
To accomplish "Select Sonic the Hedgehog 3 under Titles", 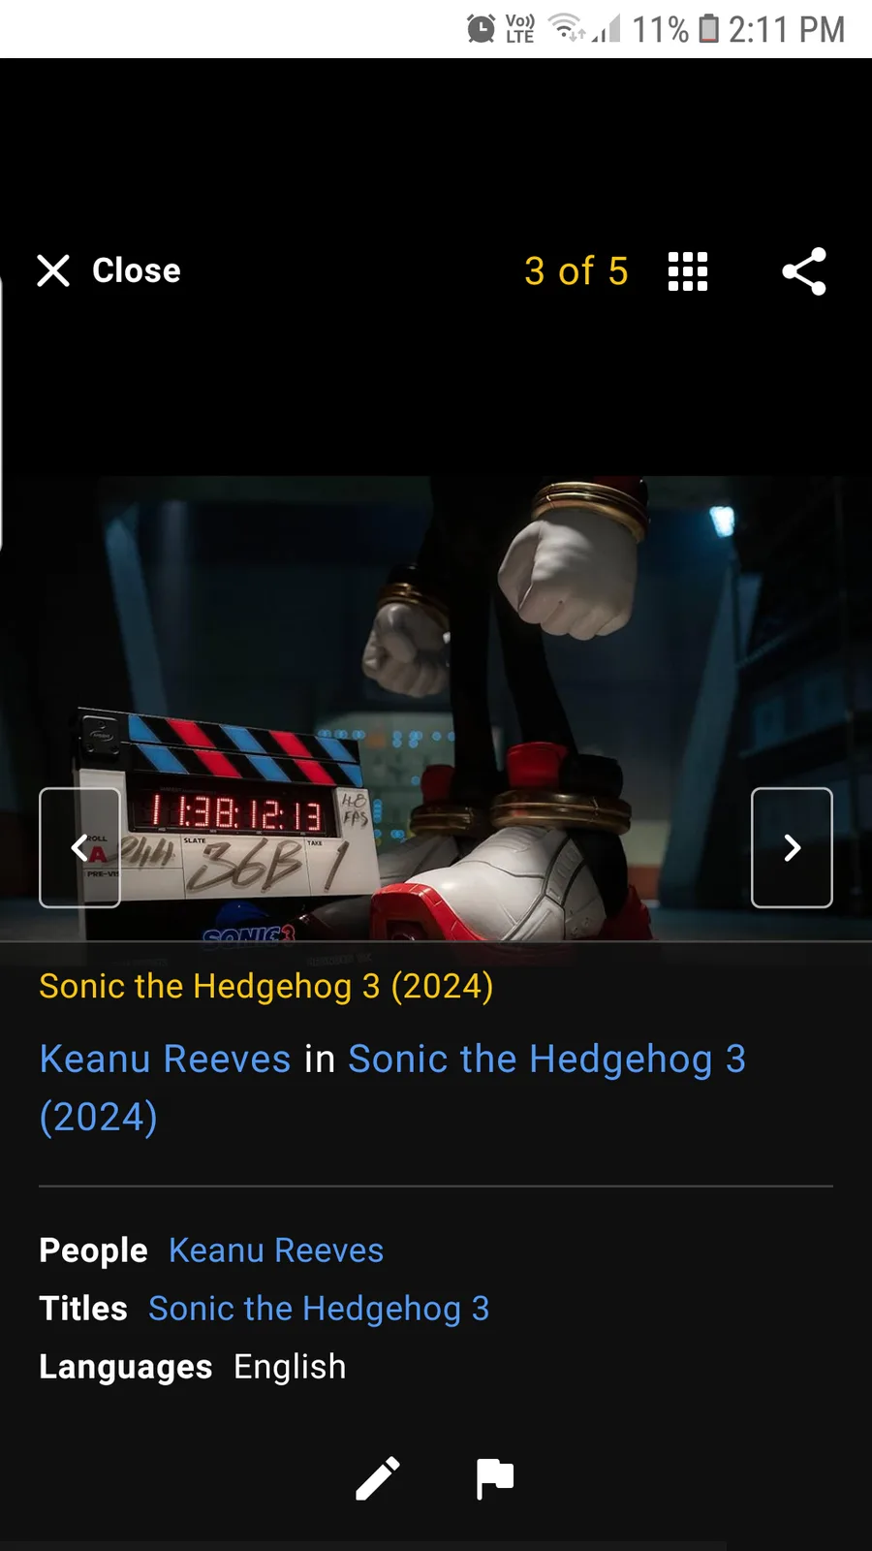I will point(319,1309).
